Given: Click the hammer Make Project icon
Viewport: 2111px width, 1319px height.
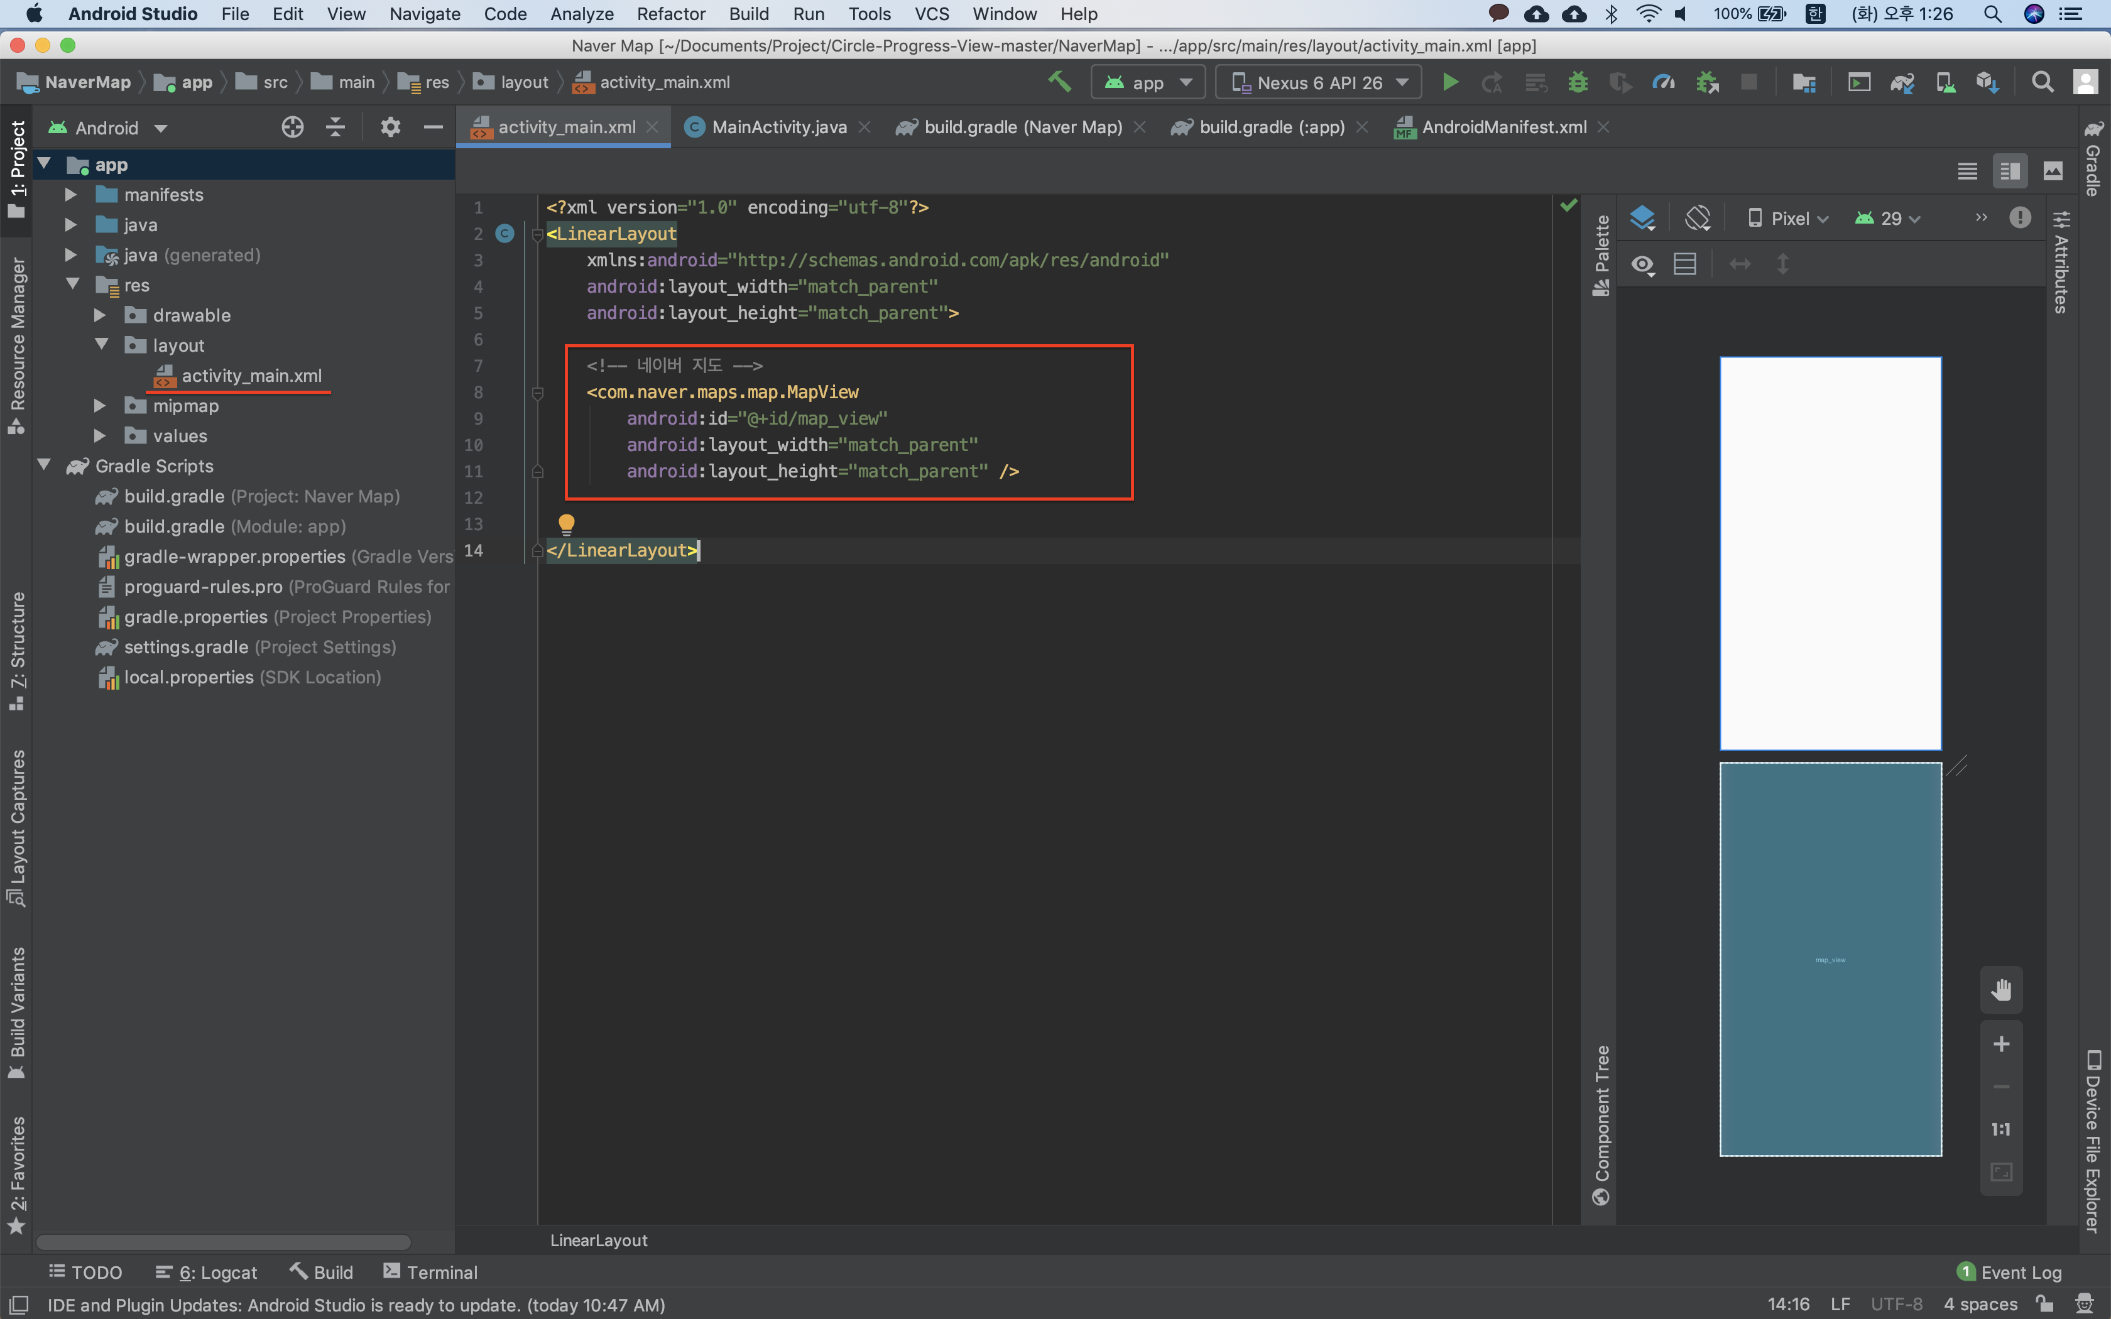Looking at the screenshot, I should (x=1059, y=82).
